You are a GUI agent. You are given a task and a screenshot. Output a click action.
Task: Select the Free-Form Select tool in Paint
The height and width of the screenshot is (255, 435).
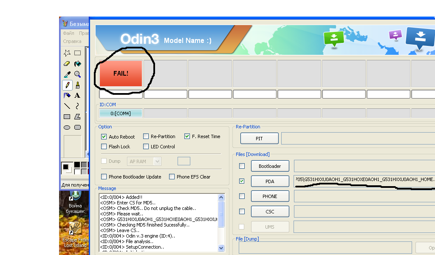(x=67, y=53)
